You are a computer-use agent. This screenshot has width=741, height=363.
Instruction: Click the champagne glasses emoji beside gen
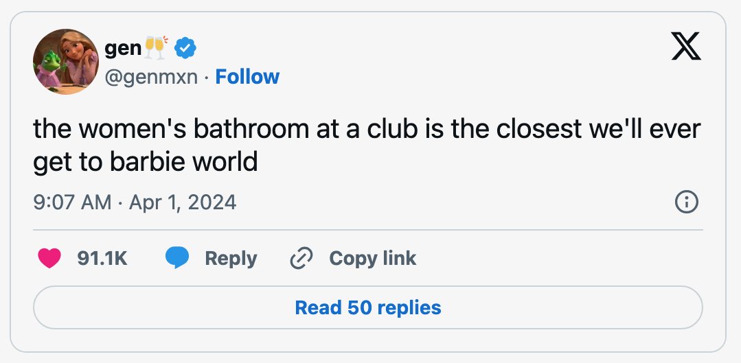coord(157,47)
